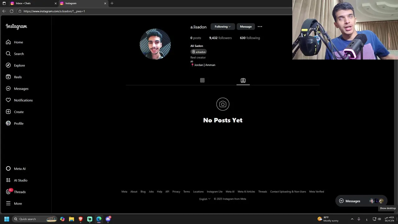
Task: Open the taskbar clock and date
Action: [389, 219]
